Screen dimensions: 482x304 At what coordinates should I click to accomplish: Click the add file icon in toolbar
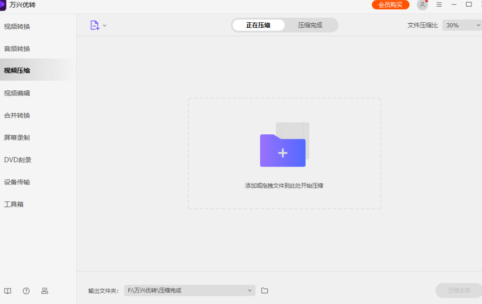click(94, 25)
